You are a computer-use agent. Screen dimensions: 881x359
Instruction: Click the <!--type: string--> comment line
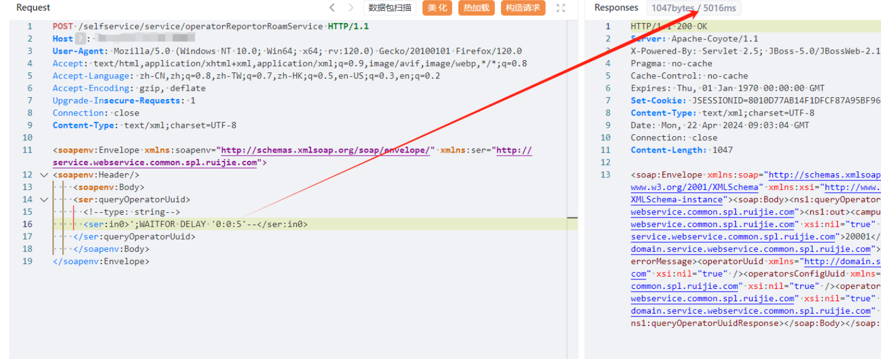131,212
